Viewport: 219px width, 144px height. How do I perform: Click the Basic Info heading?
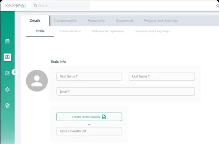[x=58, y=61]
